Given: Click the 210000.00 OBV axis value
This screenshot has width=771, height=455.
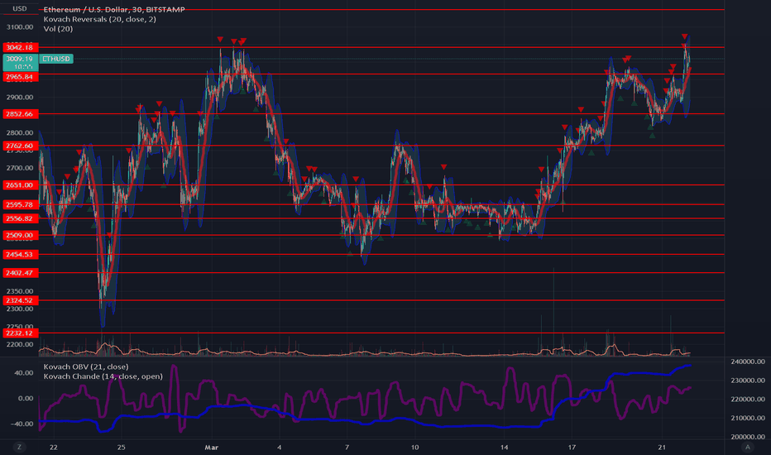Looking at the screenshot, I should point(748,418).
